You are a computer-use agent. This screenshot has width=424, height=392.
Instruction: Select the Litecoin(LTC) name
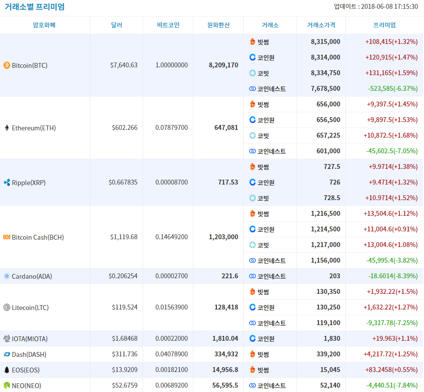[30, 308]
